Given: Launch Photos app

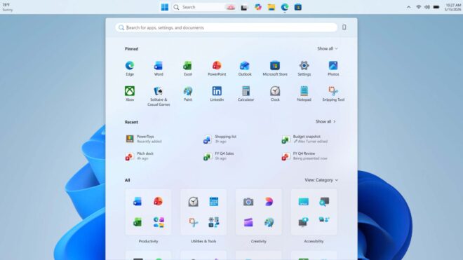Looking at the screenshot, I should pyautogui.click(x=333, y=69).
